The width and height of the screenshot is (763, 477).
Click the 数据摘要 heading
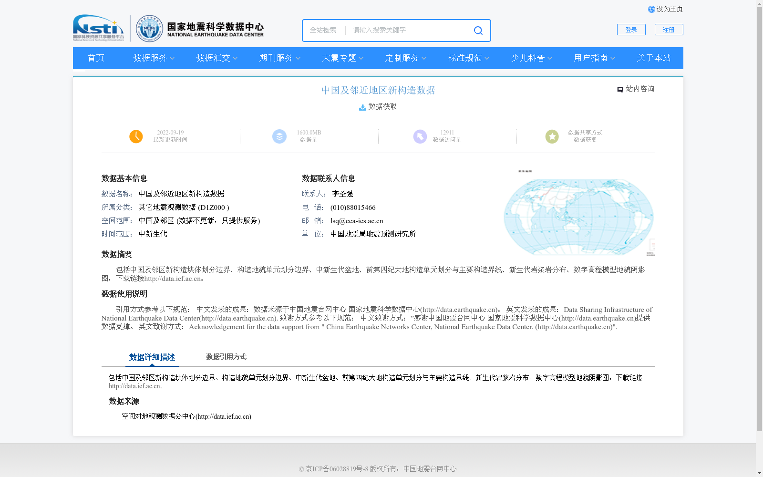tap(117, 255)
